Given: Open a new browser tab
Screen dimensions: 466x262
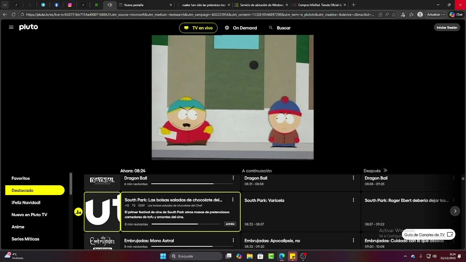Looking at the screenshot, I should click(x=354, y=5).
